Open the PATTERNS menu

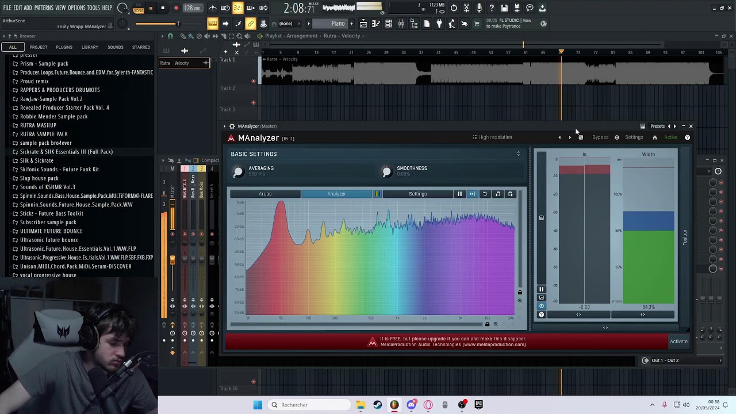(44, 8)
